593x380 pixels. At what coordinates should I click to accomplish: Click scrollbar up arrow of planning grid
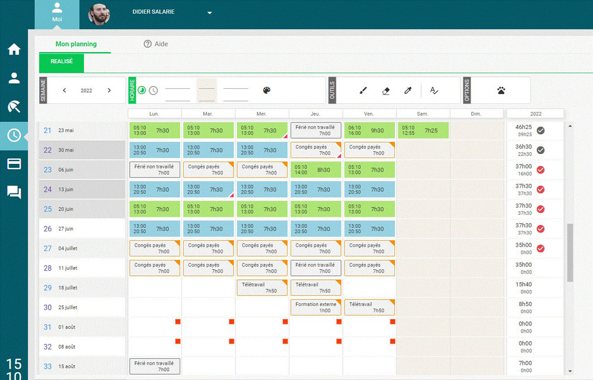tap(570, 126)
